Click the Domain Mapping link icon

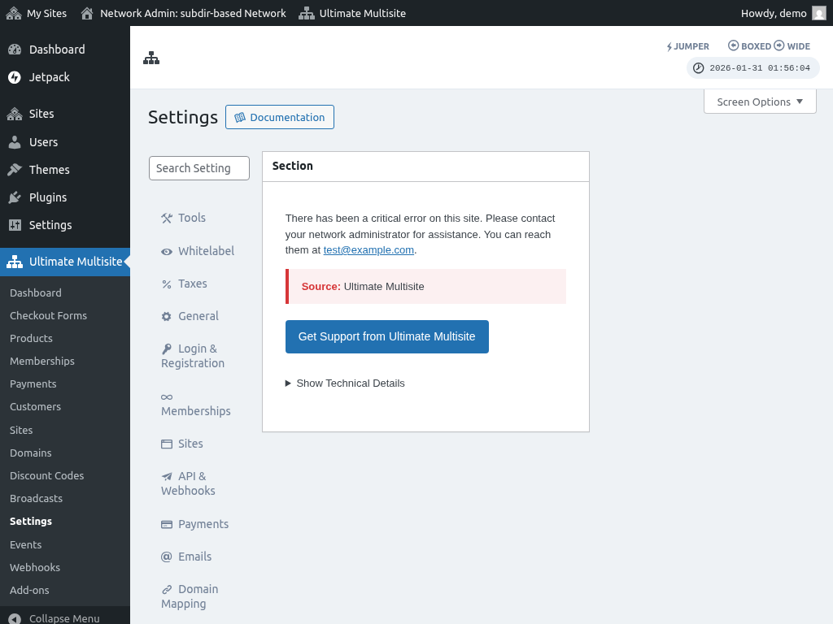pos(167,590)
